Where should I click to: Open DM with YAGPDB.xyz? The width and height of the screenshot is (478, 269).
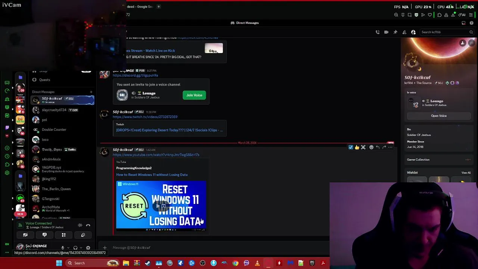point(62,169)
